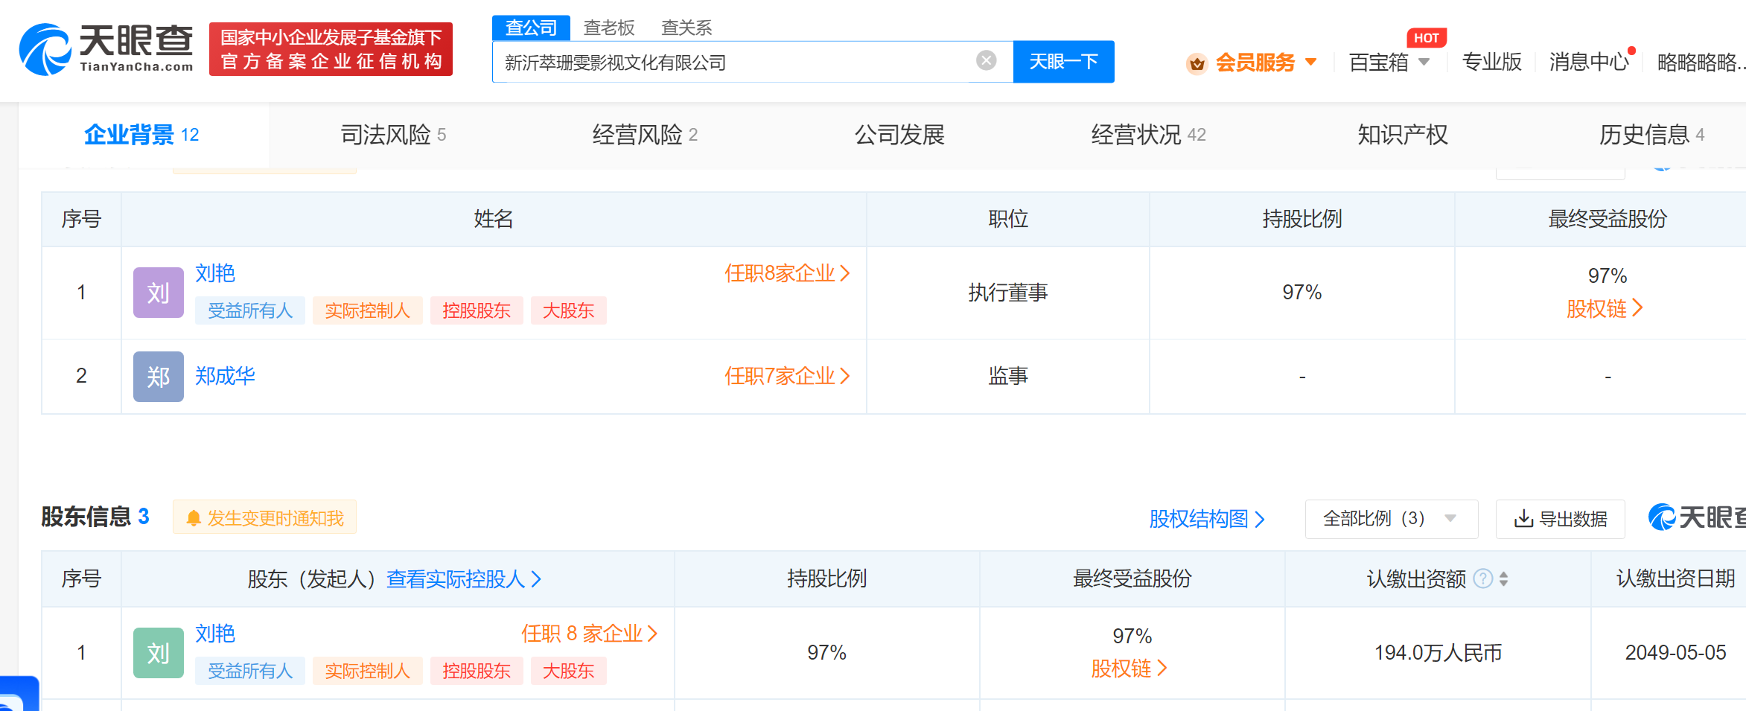Switch to 查老板 search tab
1746x711 pixels.
(609, 28)
